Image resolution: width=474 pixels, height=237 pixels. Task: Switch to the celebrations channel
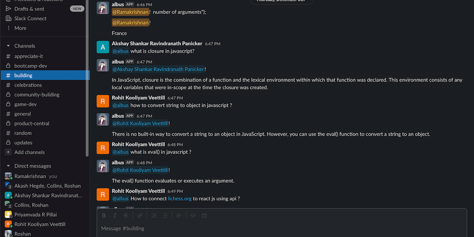coord(28,85)
